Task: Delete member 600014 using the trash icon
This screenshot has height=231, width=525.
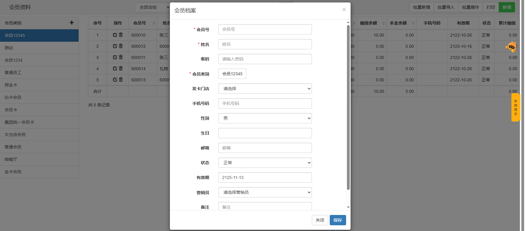Action: [121, 68]
